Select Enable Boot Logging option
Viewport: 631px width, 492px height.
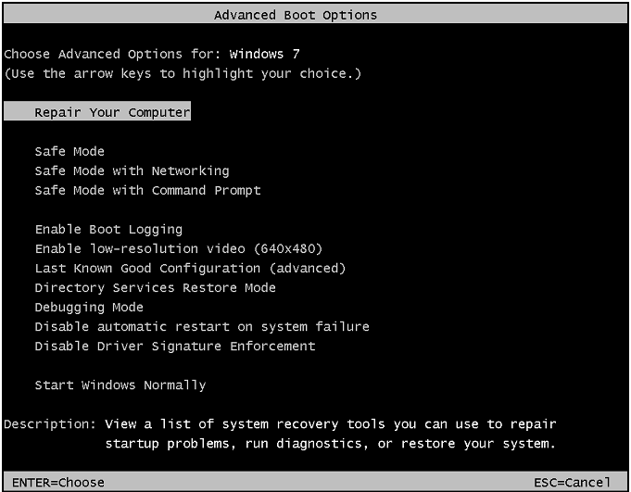[x=108, y=229]
